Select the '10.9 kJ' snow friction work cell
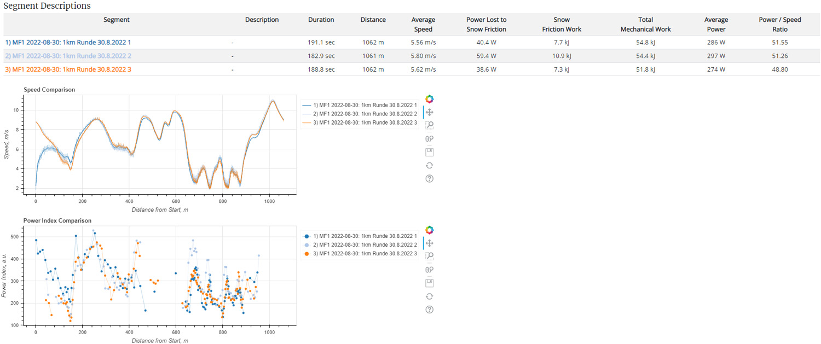Screen dimensions: 821x344 coord(562,56)
